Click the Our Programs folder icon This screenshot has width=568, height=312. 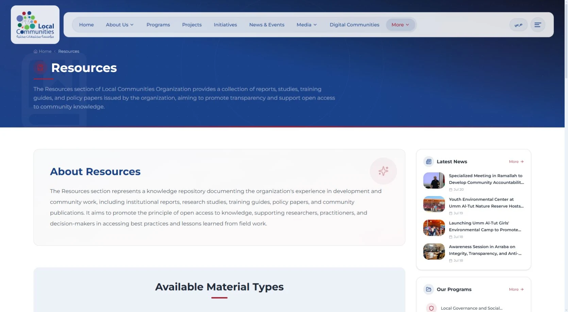[x=429, y=289]
